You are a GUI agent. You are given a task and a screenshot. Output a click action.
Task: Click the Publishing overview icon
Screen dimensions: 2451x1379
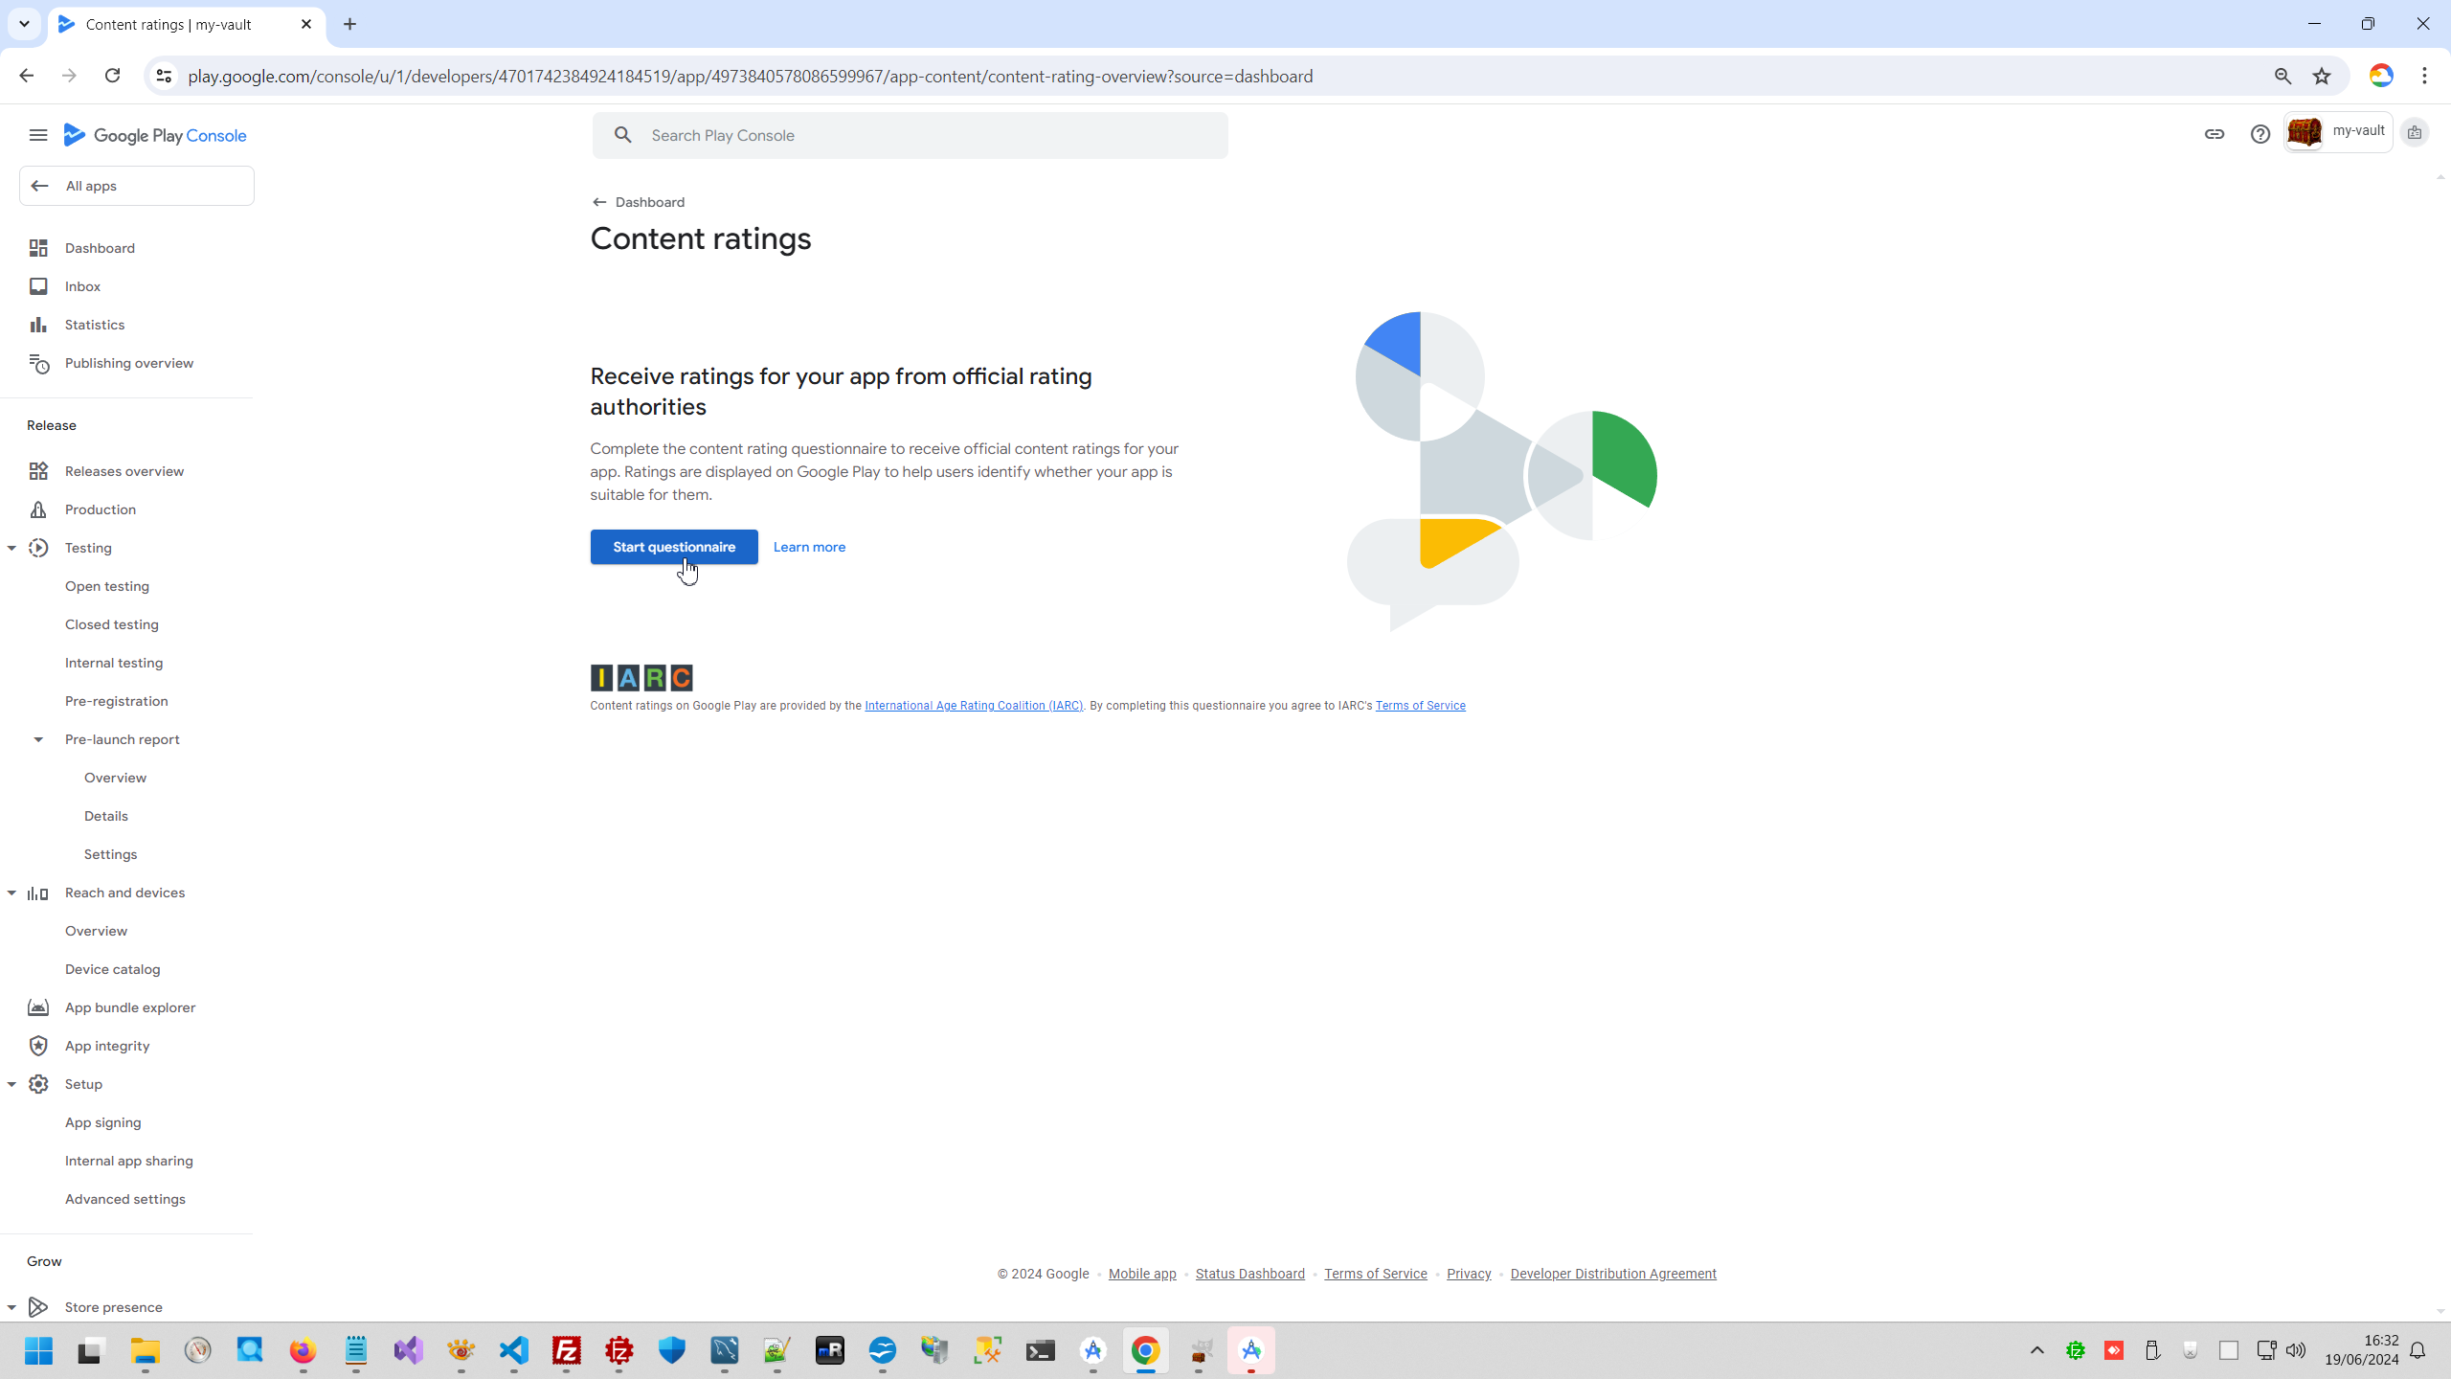(x=38, y=363)
